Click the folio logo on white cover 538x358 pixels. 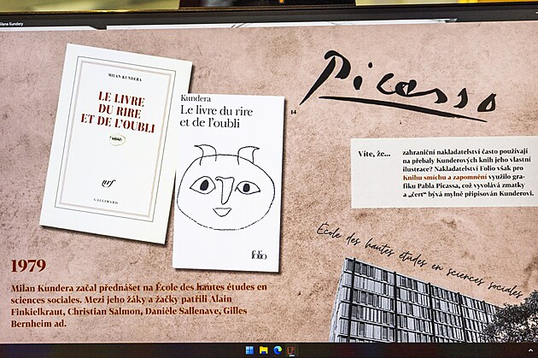coord(259,255)
